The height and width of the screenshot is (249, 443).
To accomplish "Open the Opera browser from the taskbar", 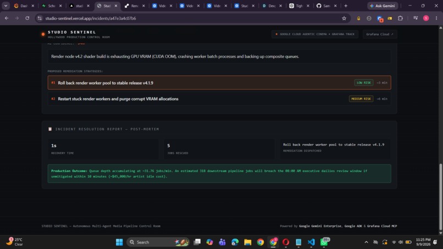I will (x=286, y=242).
